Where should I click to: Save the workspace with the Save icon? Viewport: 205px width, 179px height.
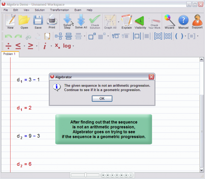[38, 22]
